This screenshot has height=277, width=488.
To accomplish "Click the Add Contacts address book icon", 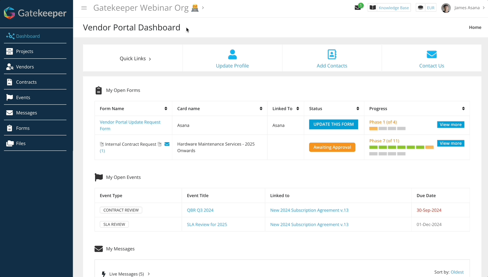I will [x=332, y=54].
